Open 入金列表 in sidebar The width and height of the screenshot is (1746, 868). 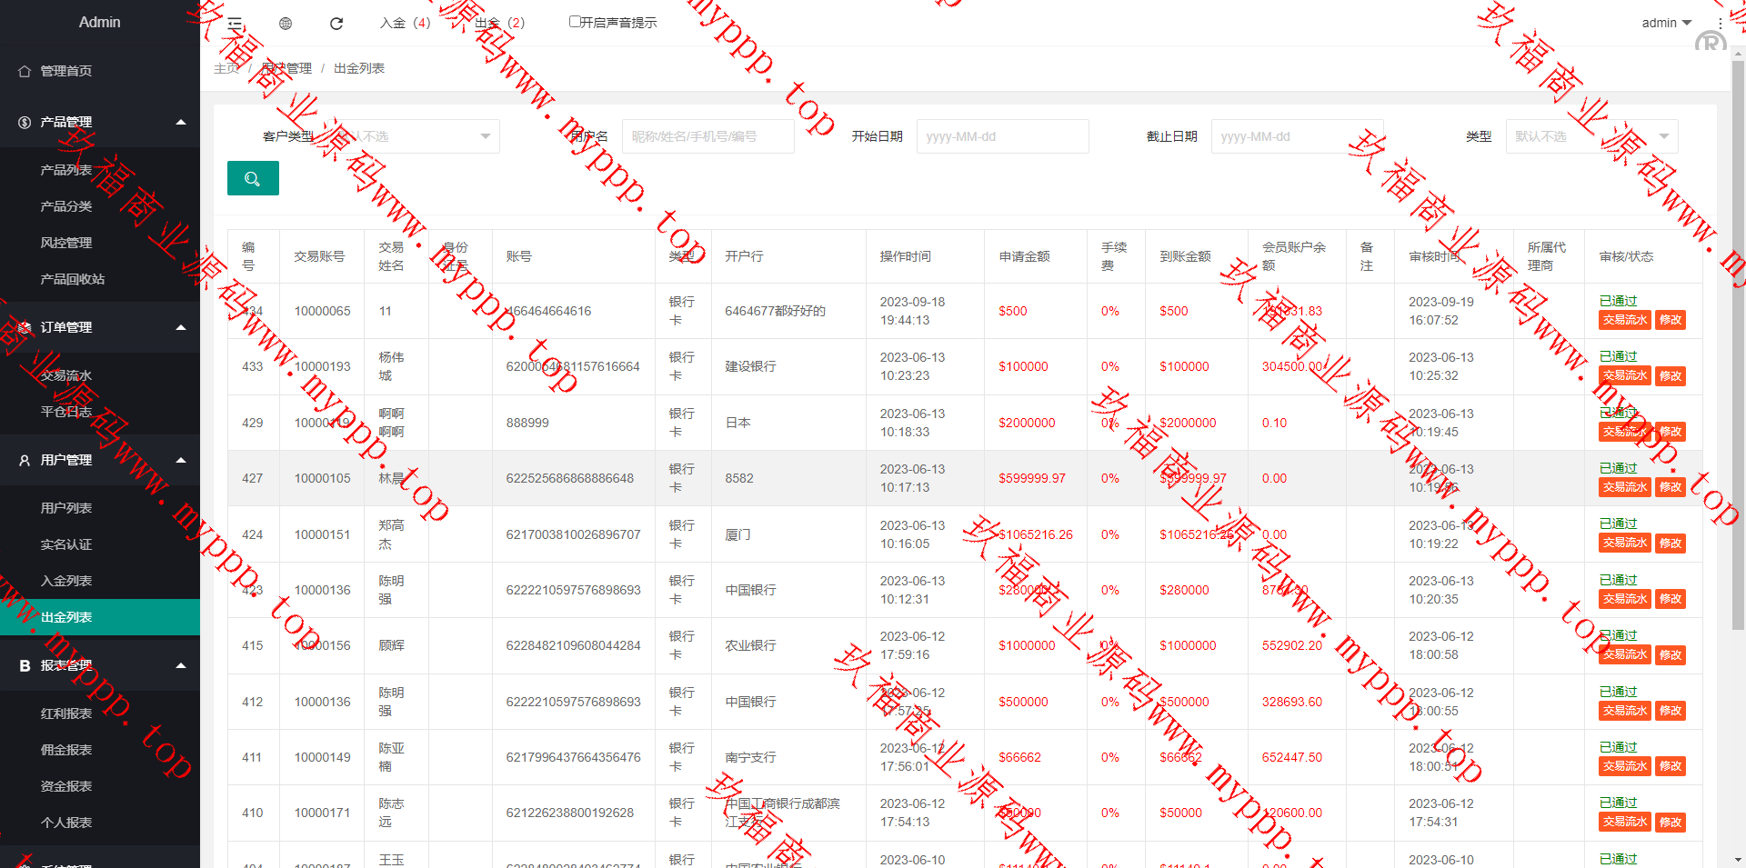[66, 581]
